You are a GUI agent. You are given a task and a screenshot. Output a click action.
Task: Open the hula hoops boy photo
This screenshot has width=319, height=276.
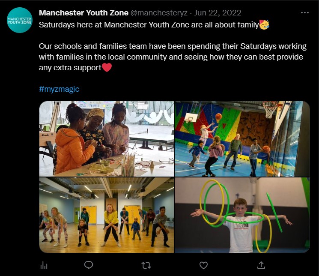242,215
